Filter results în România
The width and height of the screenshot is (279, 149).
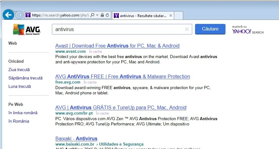[19, 121]
